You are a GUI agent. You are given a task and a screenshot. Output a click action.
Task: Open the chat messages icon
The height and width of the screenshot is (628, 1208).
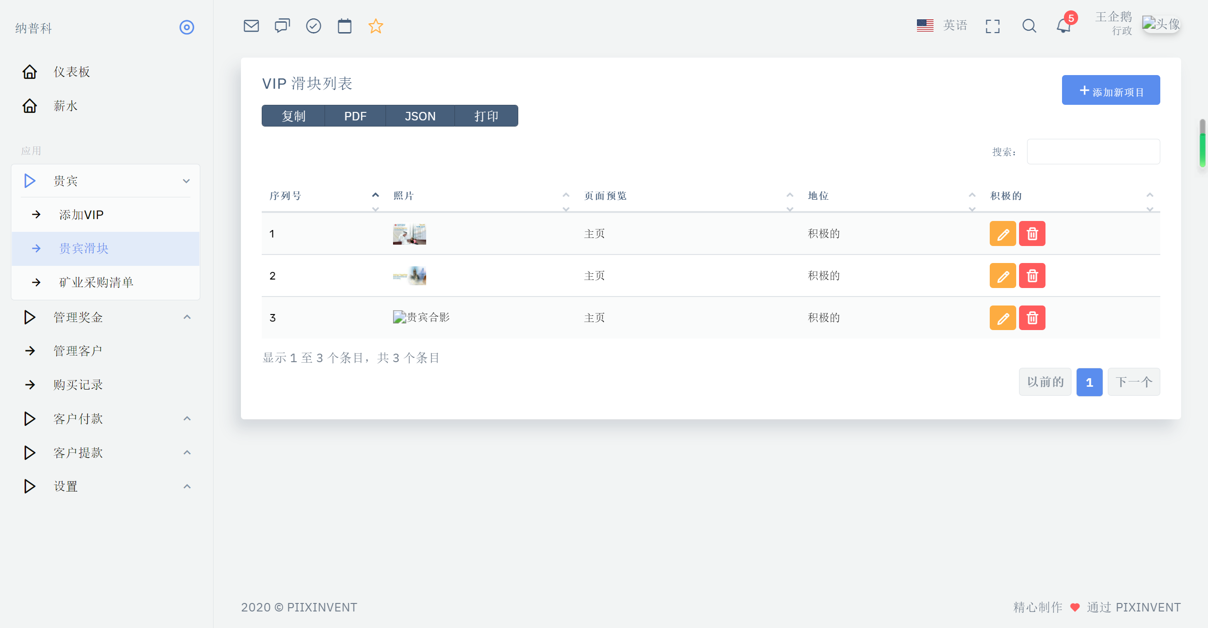coord(282,26)
